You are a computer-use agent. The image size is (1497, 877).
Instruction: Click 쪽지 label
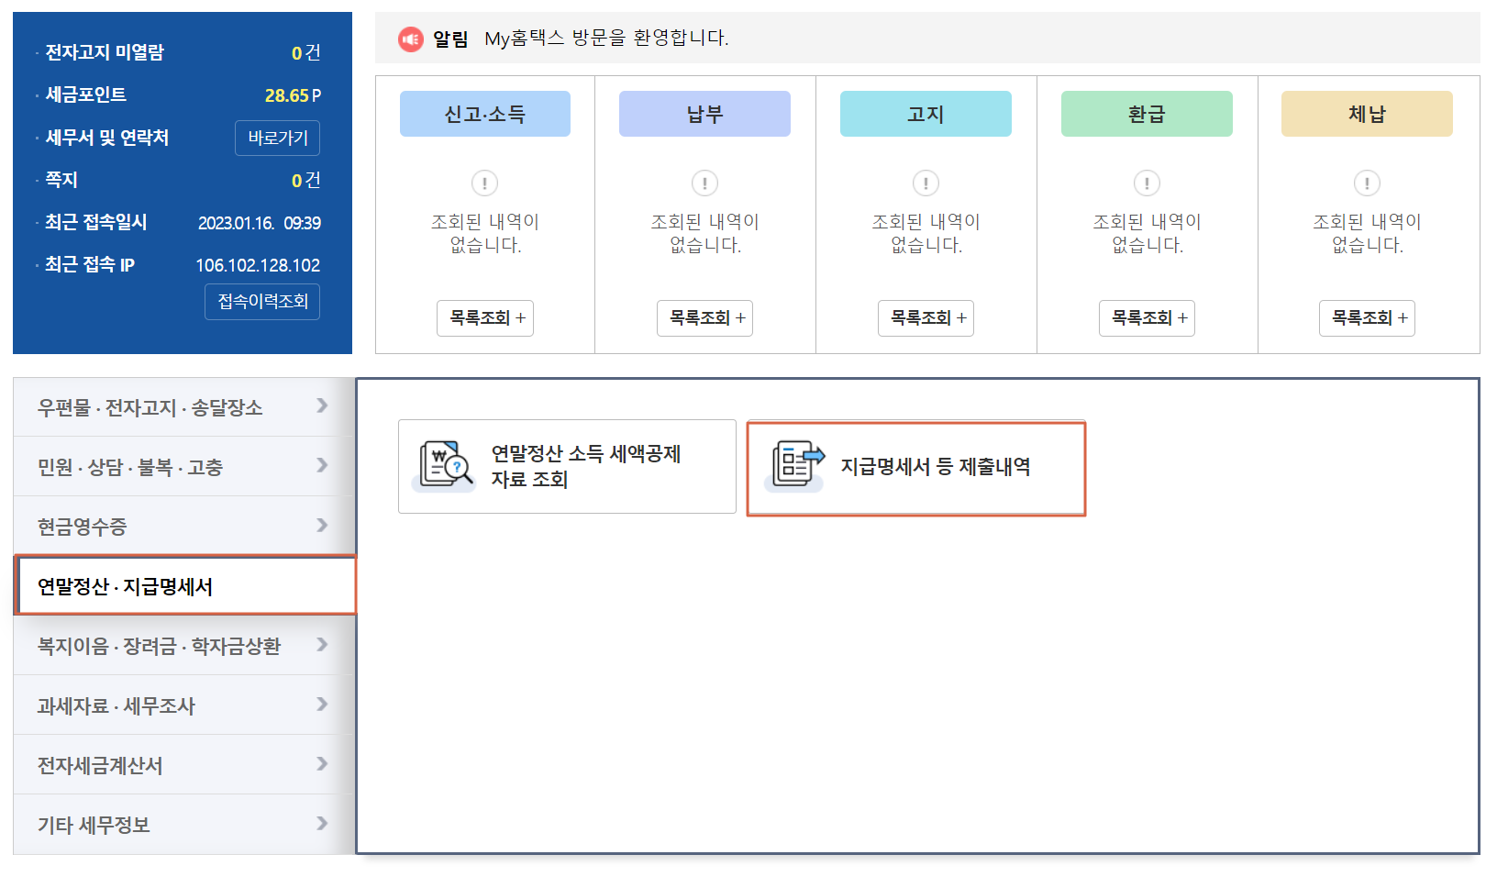coord(61,180)
